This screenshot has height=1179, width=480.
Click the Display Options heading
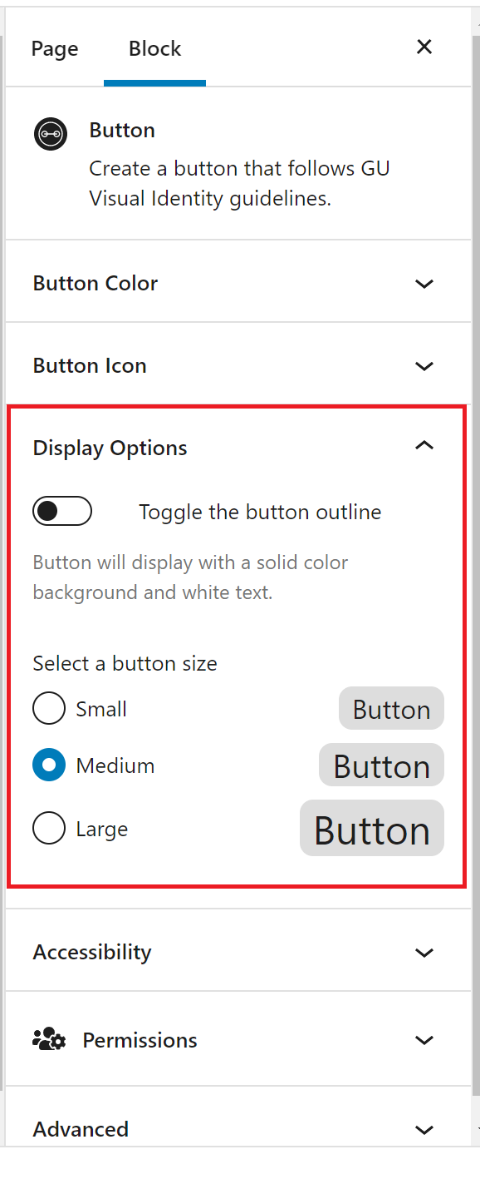(x=110, y=448)
